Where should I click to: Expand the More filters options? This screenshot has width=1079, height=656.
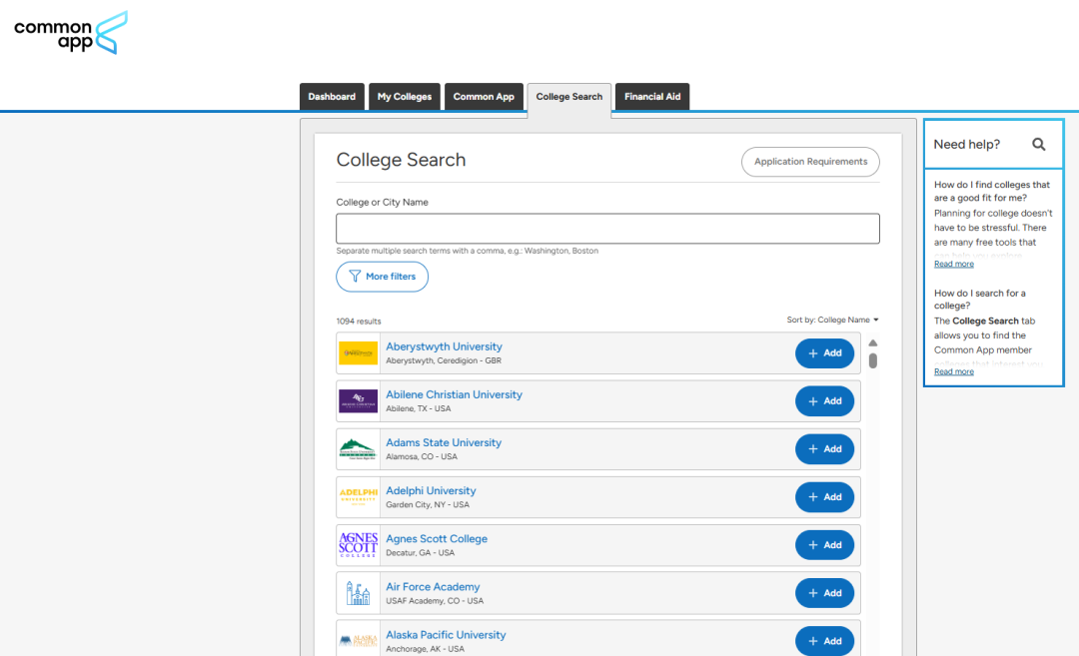point(382,277)
